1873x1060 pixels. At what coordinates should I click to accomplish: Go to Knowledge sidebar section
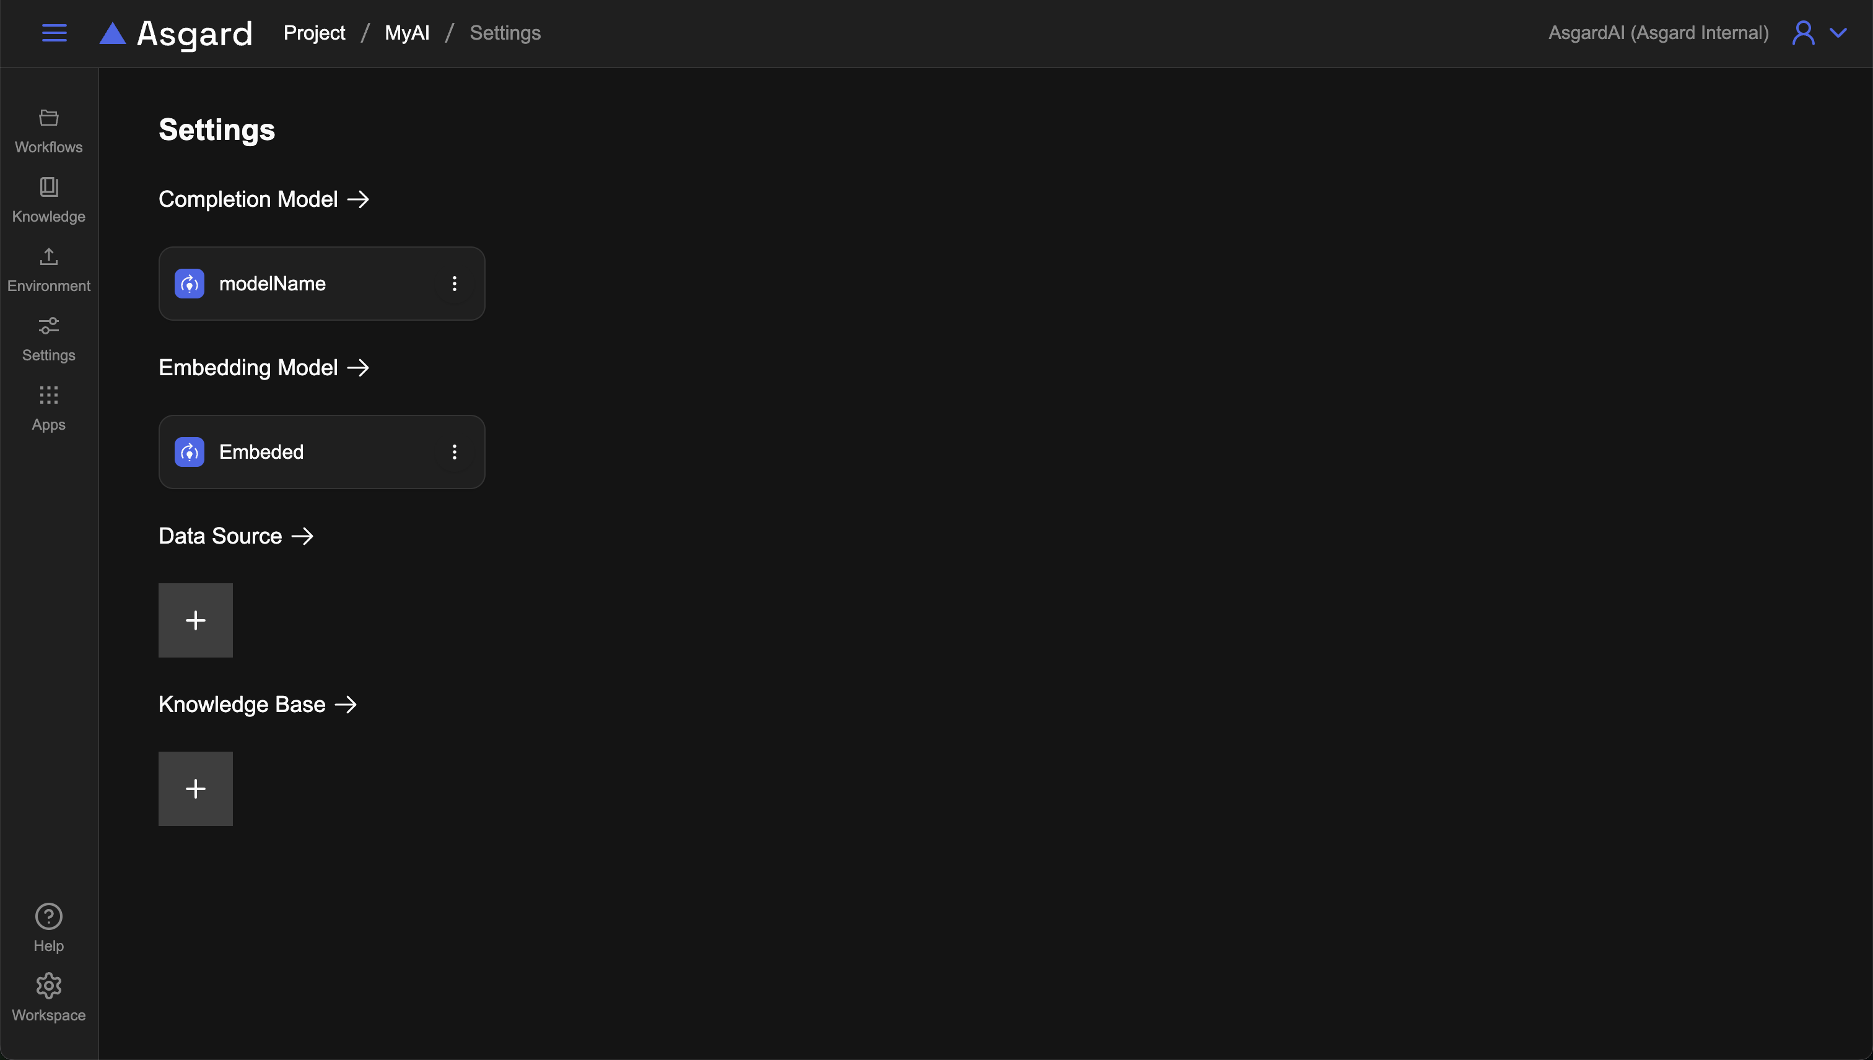coord(49,199)
